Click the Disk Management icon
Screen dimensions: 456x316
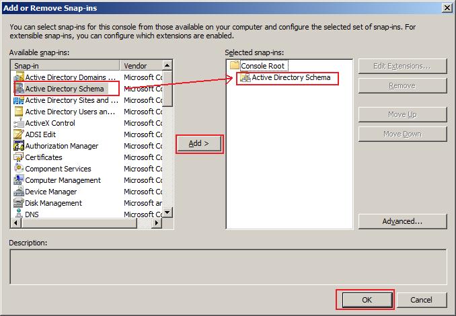19,203
